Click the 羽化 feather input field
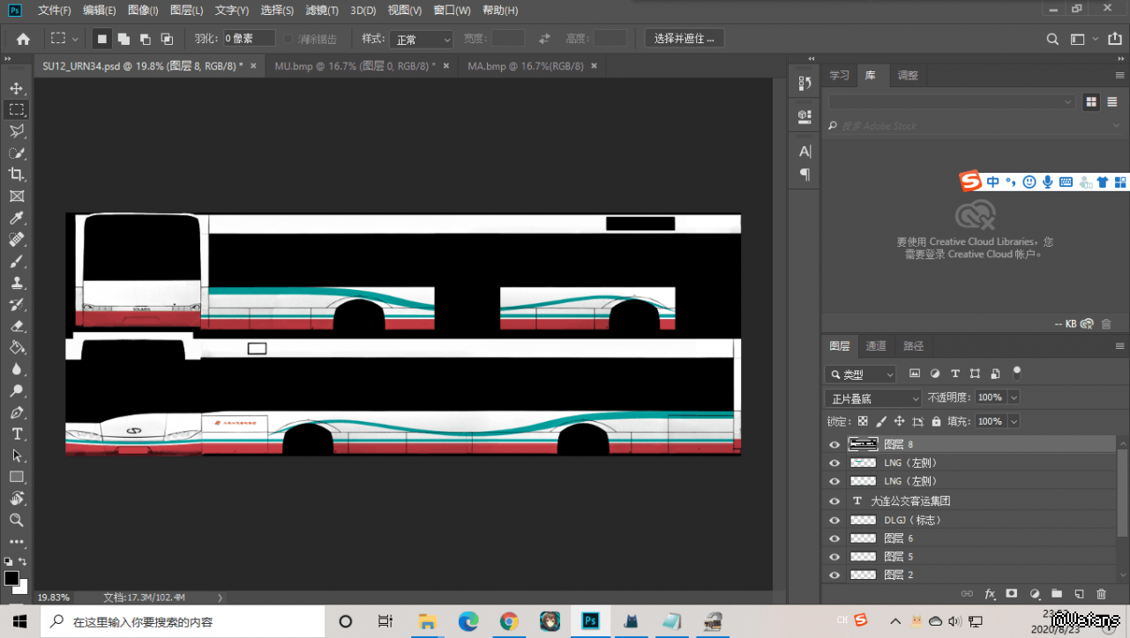The image size is (1130, 638). (x=248, y=39)
